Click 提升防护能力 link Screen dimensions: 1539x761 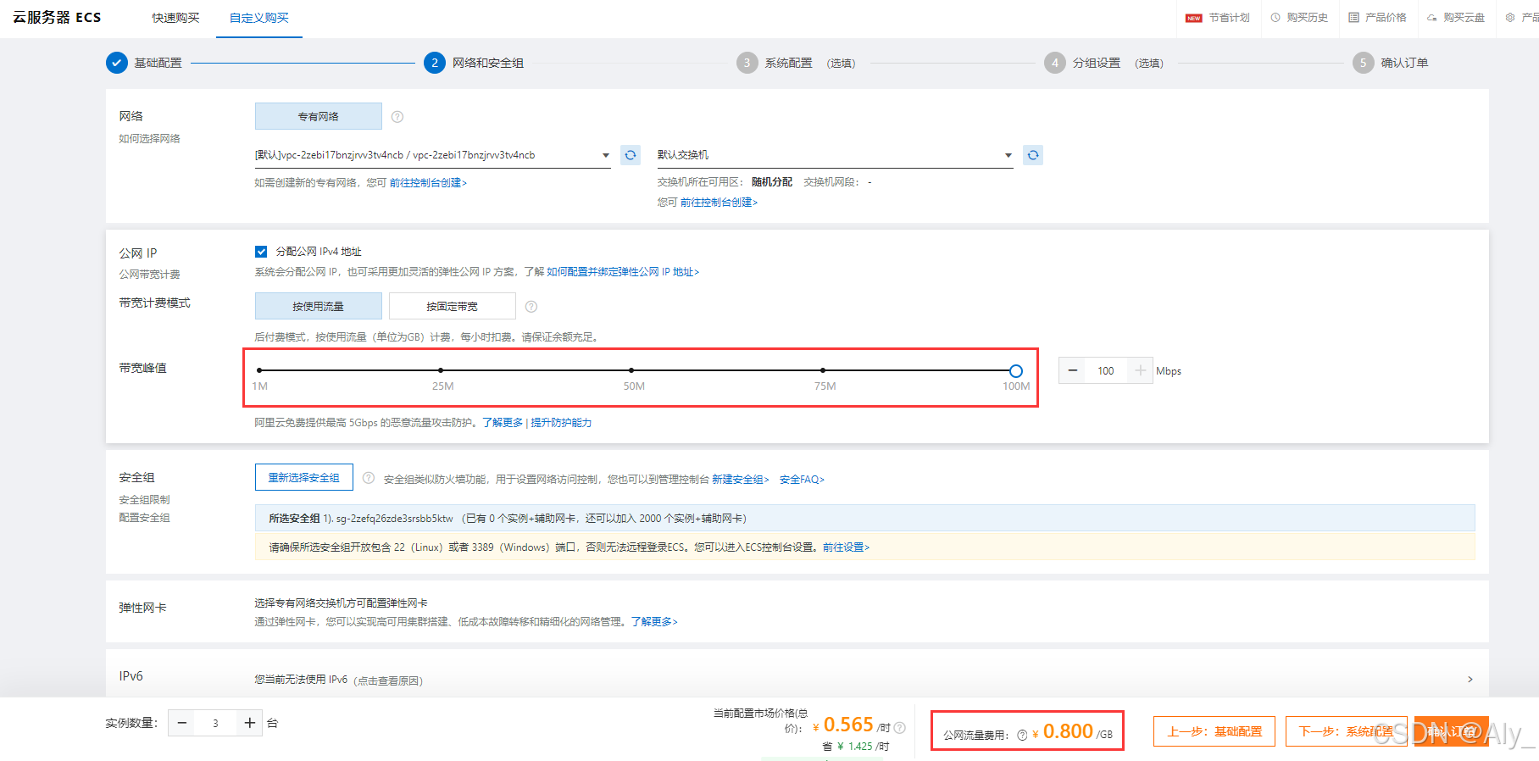coord(561,423)
